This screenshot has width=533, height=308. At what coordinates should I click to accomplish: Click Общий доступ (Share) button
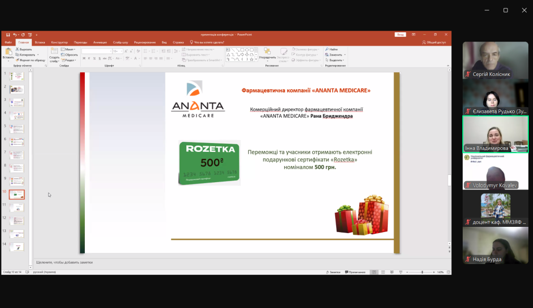point(434,43)
